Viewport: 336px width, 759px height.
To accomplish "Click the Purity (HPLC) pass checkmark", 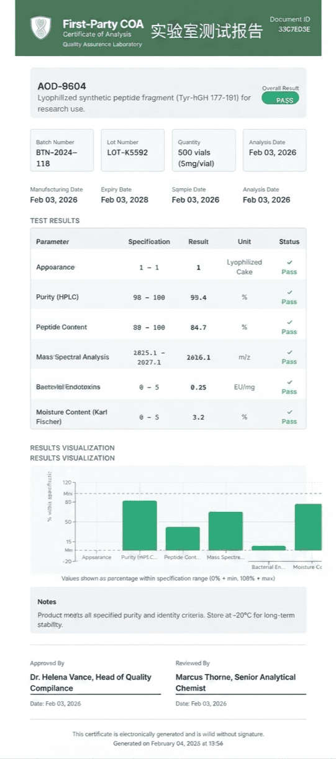I will point(289,292).
